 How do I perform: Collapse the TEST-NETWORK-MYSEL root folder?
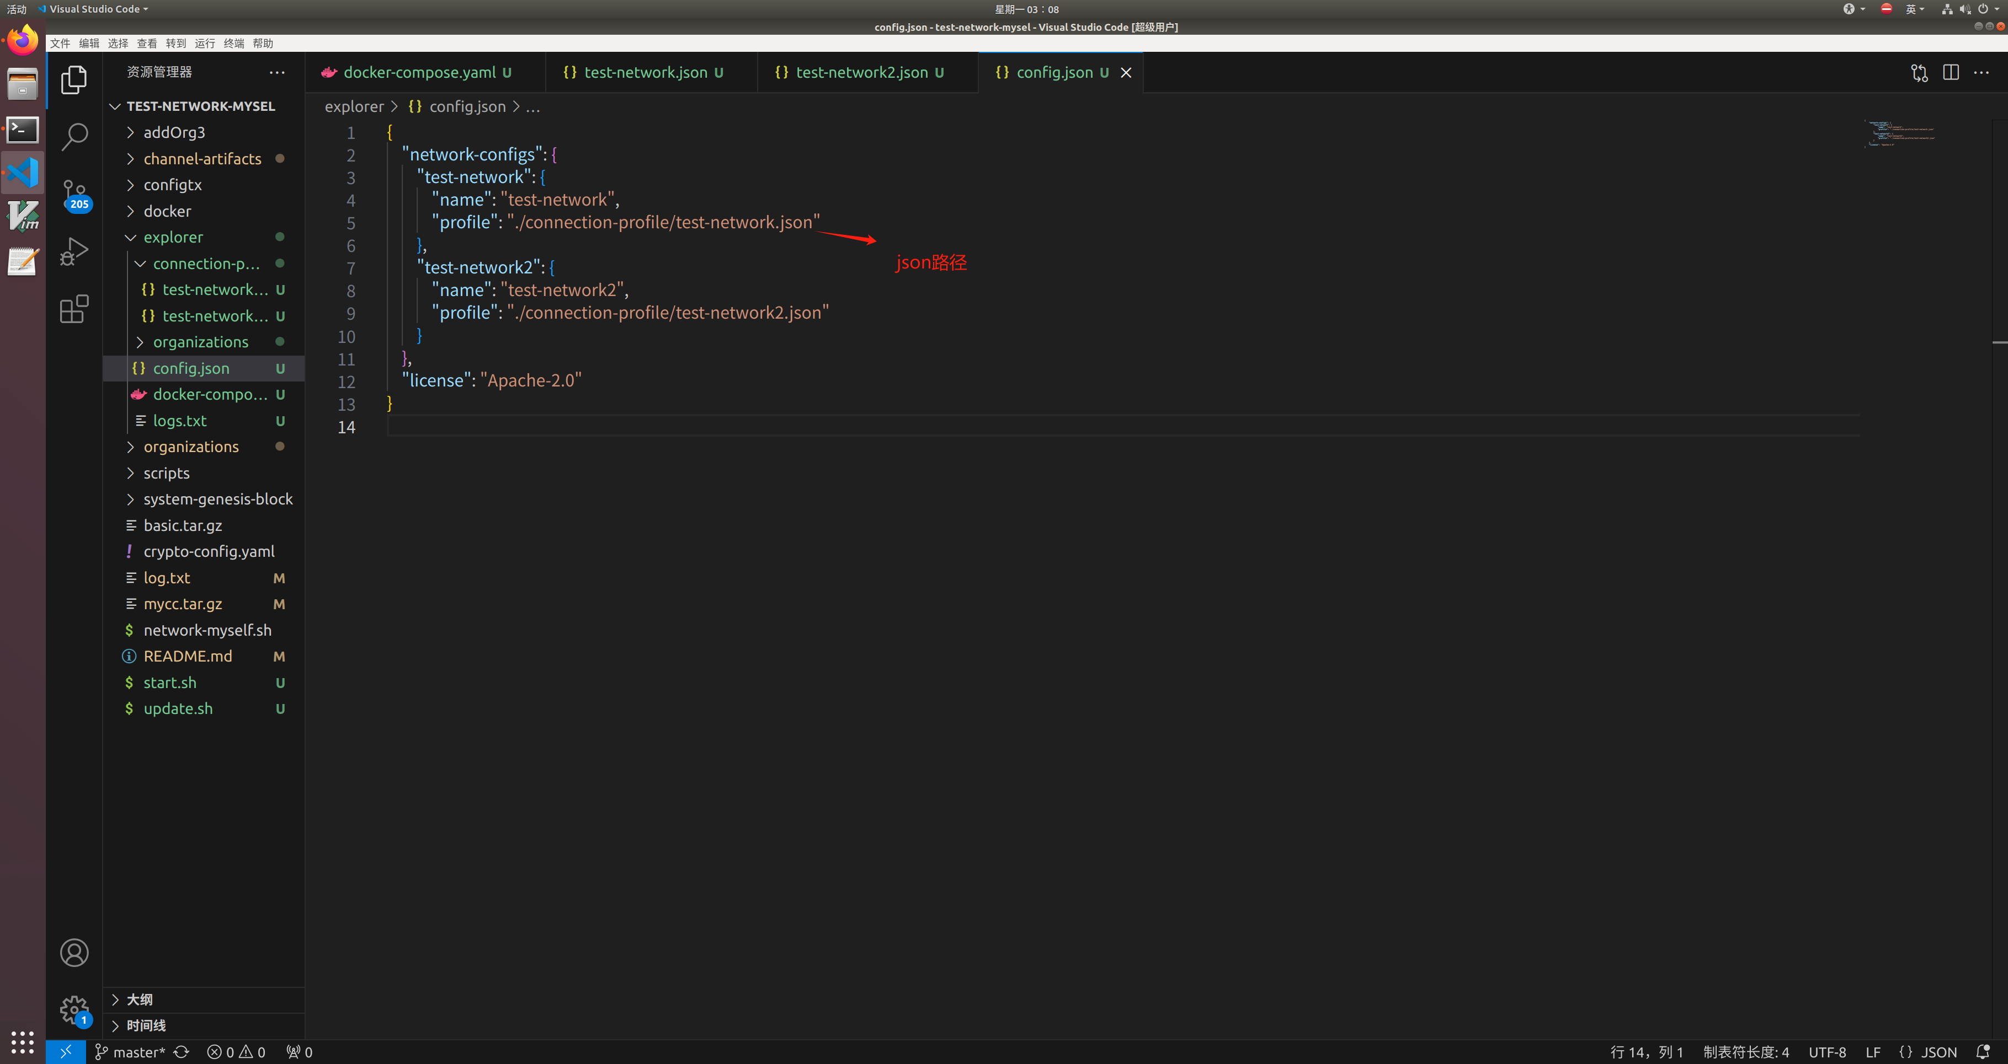(x=204, y=106)
